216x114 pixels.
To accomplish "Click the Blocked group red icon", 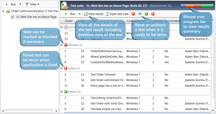I will pyautogui.click(x=66, y=45).
